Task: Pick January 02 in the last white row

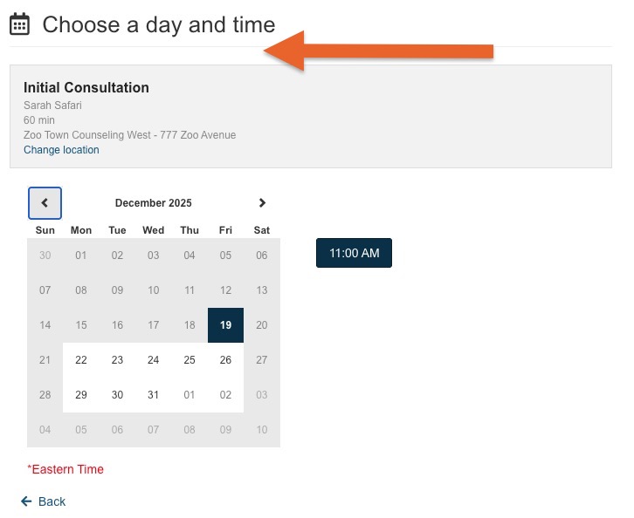Action: click(225, 394)
